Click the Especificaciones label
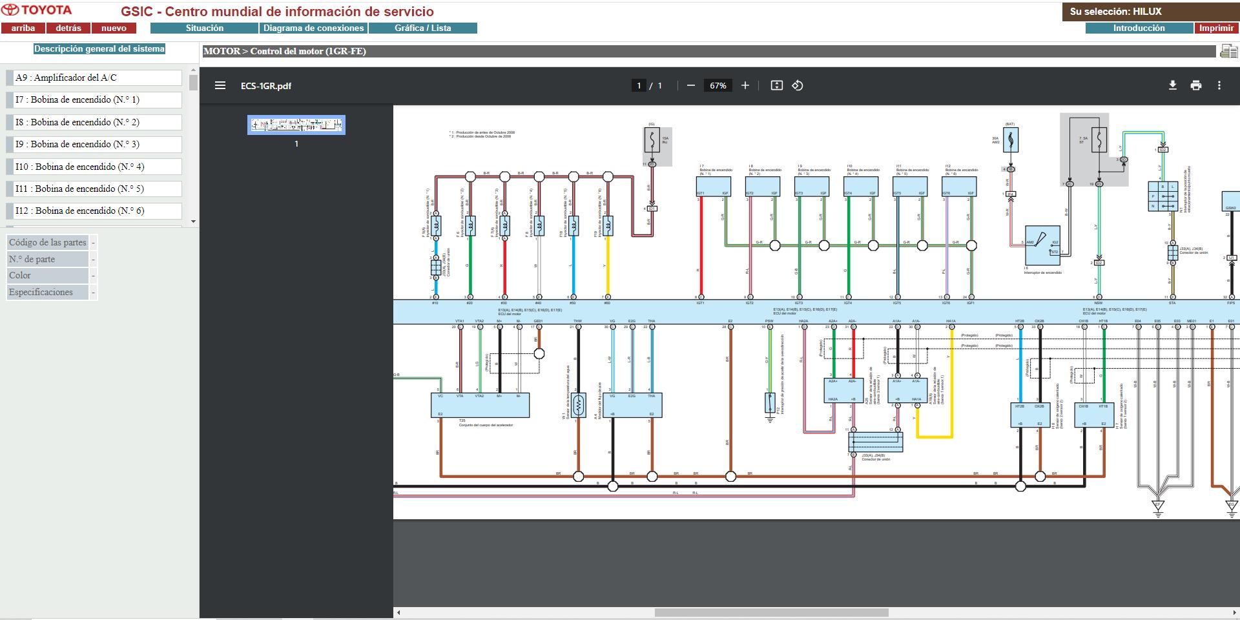This screenshot has width=1240, height=620. 47,293
